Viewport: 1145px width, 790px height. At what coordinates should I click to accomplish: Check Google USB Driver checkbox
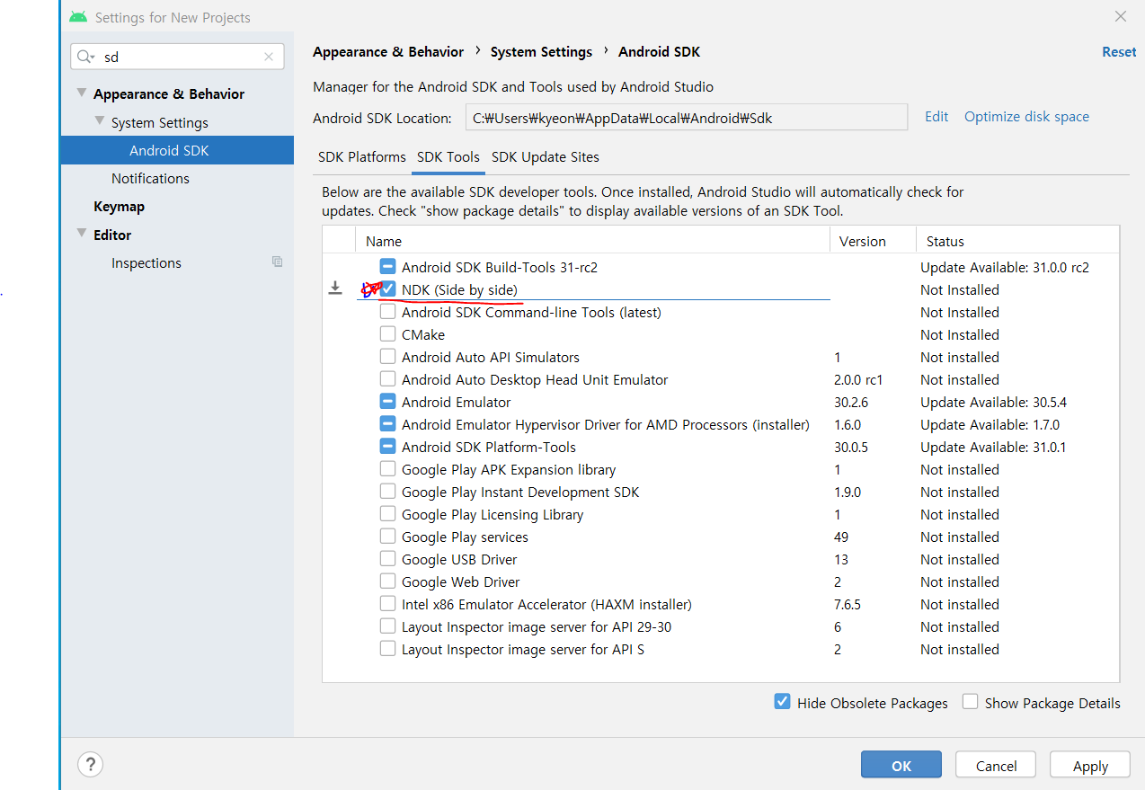click(x=387, y=559)
